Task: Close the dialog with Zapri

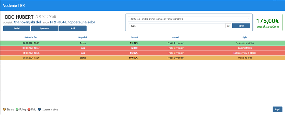Action: point(277,109)
